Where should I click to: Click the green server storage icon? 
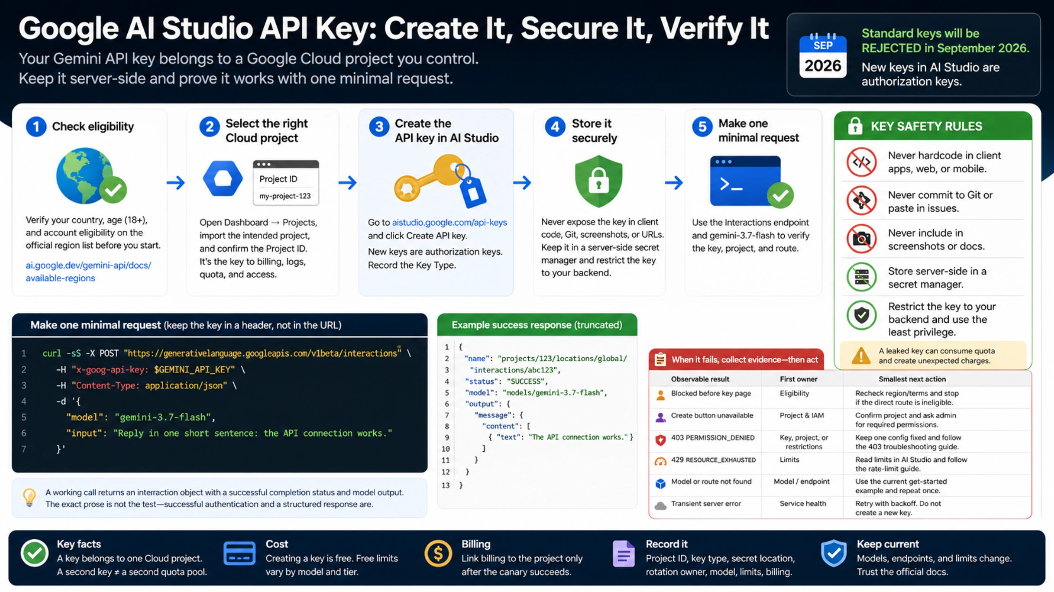[861, 277]
